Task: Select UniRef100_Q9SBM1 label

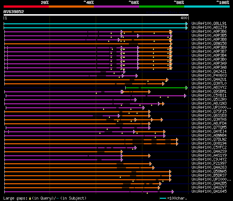Action: tap(209, 92)
